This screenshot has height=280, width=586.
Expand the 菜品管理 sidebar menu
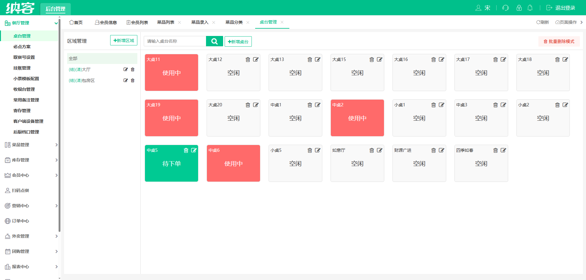[x=56, y=145]
